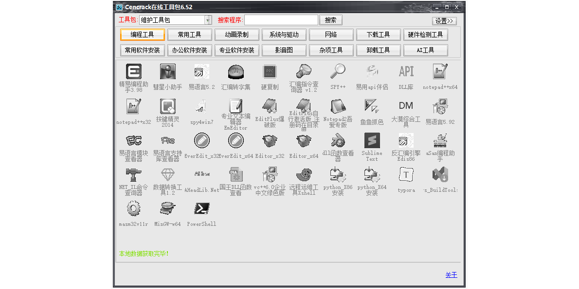Open the SPY++ tool

(338, 72)
